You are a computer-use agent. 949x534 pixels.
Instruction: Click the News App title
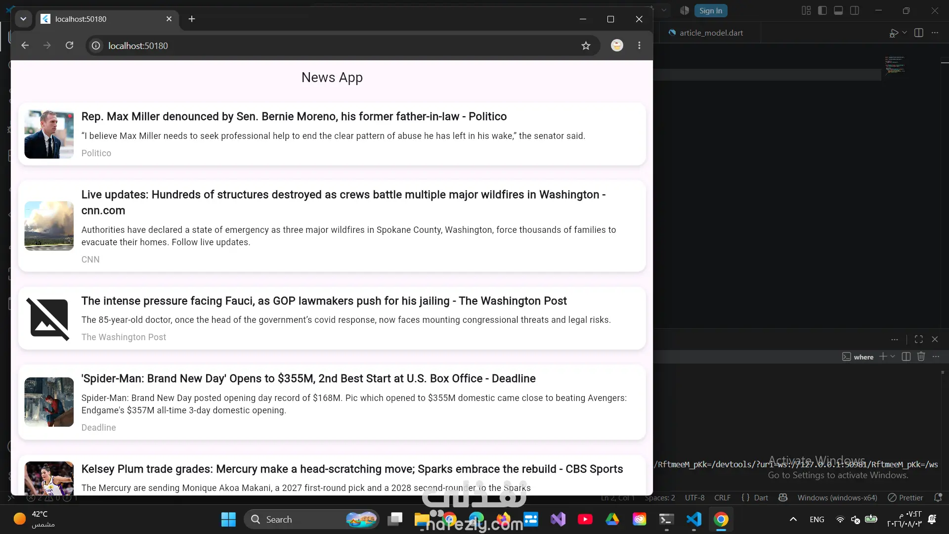(332, 78)
